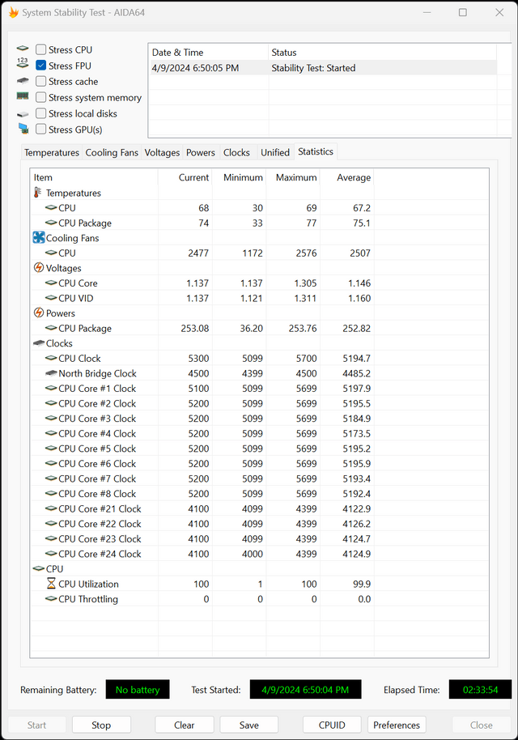Click the chip icon beside CPU Clock row
Image resolution: width=518 pixels, height=740 pixels.
[x=51, y=358]
